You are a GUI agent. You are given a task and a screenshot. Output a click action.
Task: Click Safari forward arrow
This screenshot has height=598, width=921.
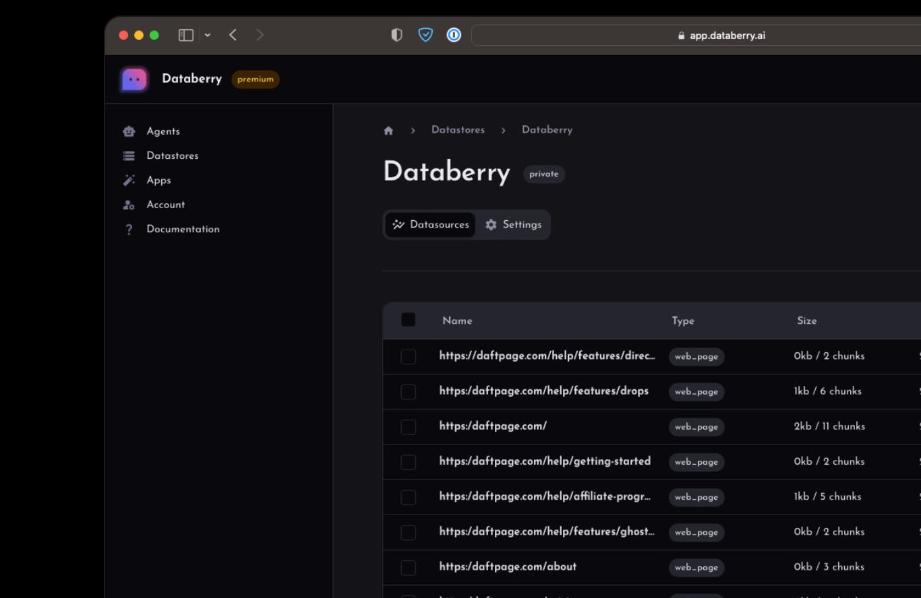[260, 35]
